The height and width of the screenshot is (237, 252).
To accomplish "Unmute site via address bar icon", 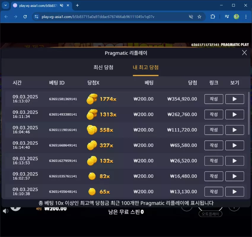I will click(x=191, y=17).
